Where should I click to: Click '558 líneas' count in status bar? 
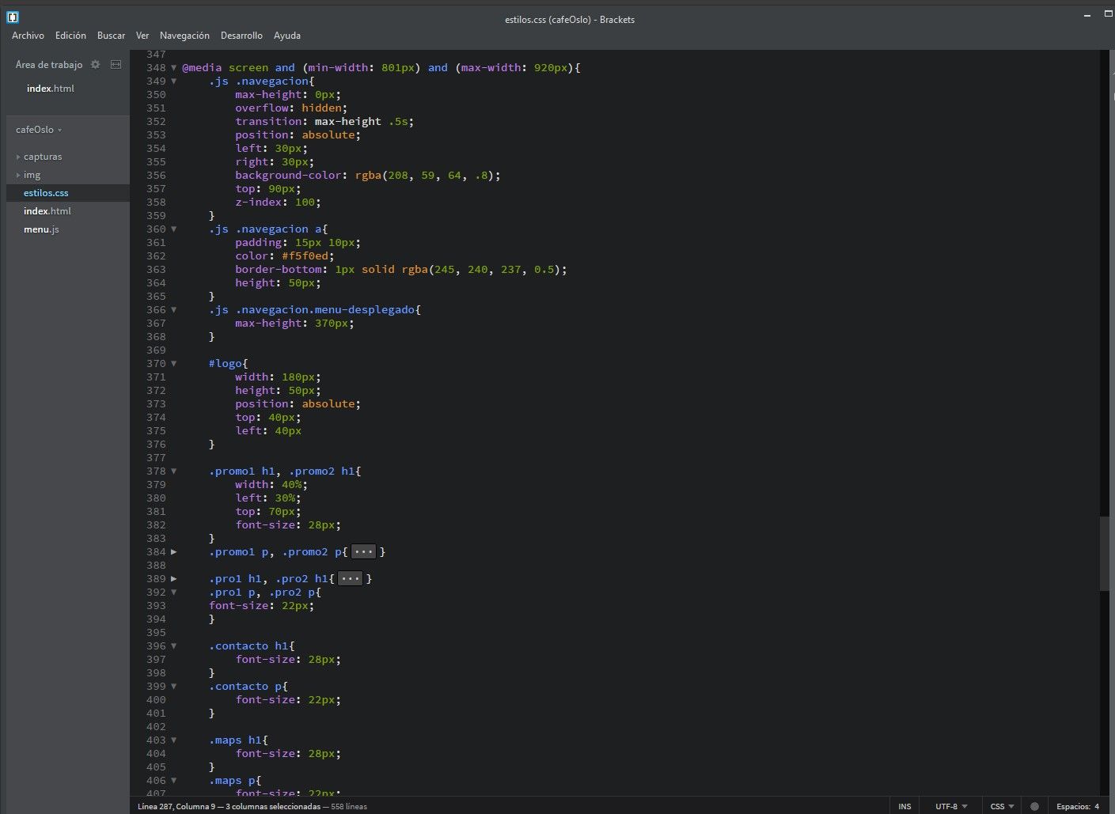pos(348,806)
